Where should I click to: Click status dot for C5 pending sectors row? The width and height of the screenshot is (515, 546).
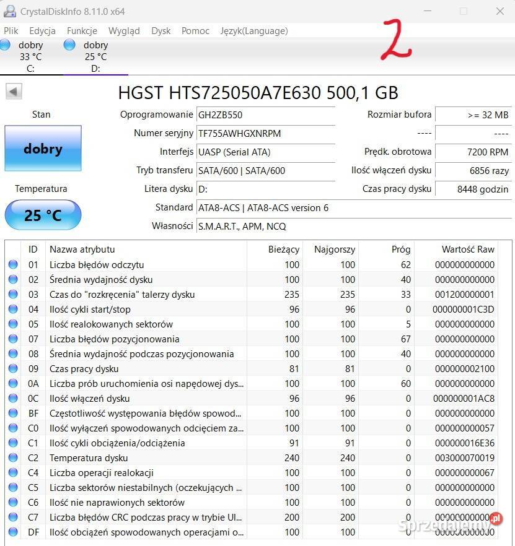[13, 487]
